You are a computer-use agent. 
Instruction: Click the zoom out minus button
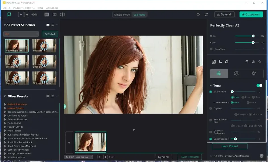click(x=21, y=15)
